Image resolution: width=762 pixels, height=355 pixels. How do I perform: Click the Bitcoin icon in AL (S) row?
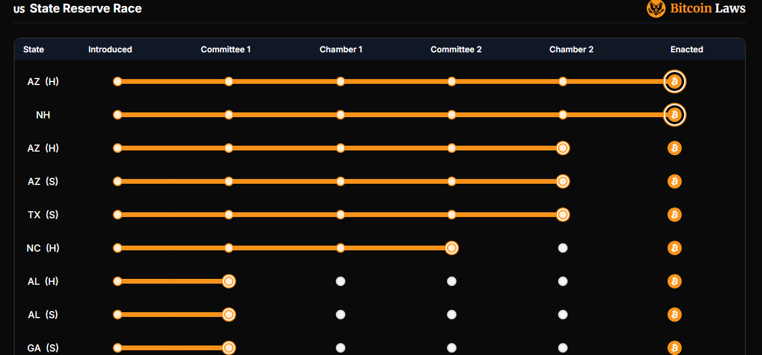pyautogui.click(x=675, y=315)
